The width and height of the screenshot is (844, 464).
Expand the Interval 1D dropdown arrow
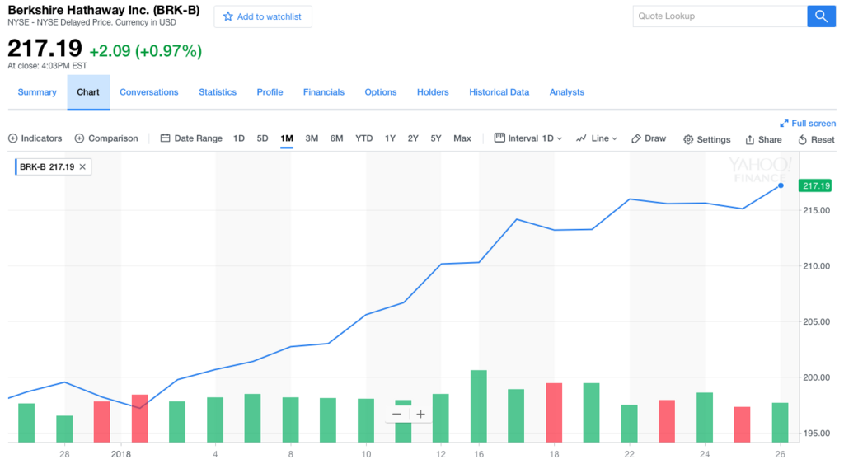pyautogui.click(x=560, y=139)
